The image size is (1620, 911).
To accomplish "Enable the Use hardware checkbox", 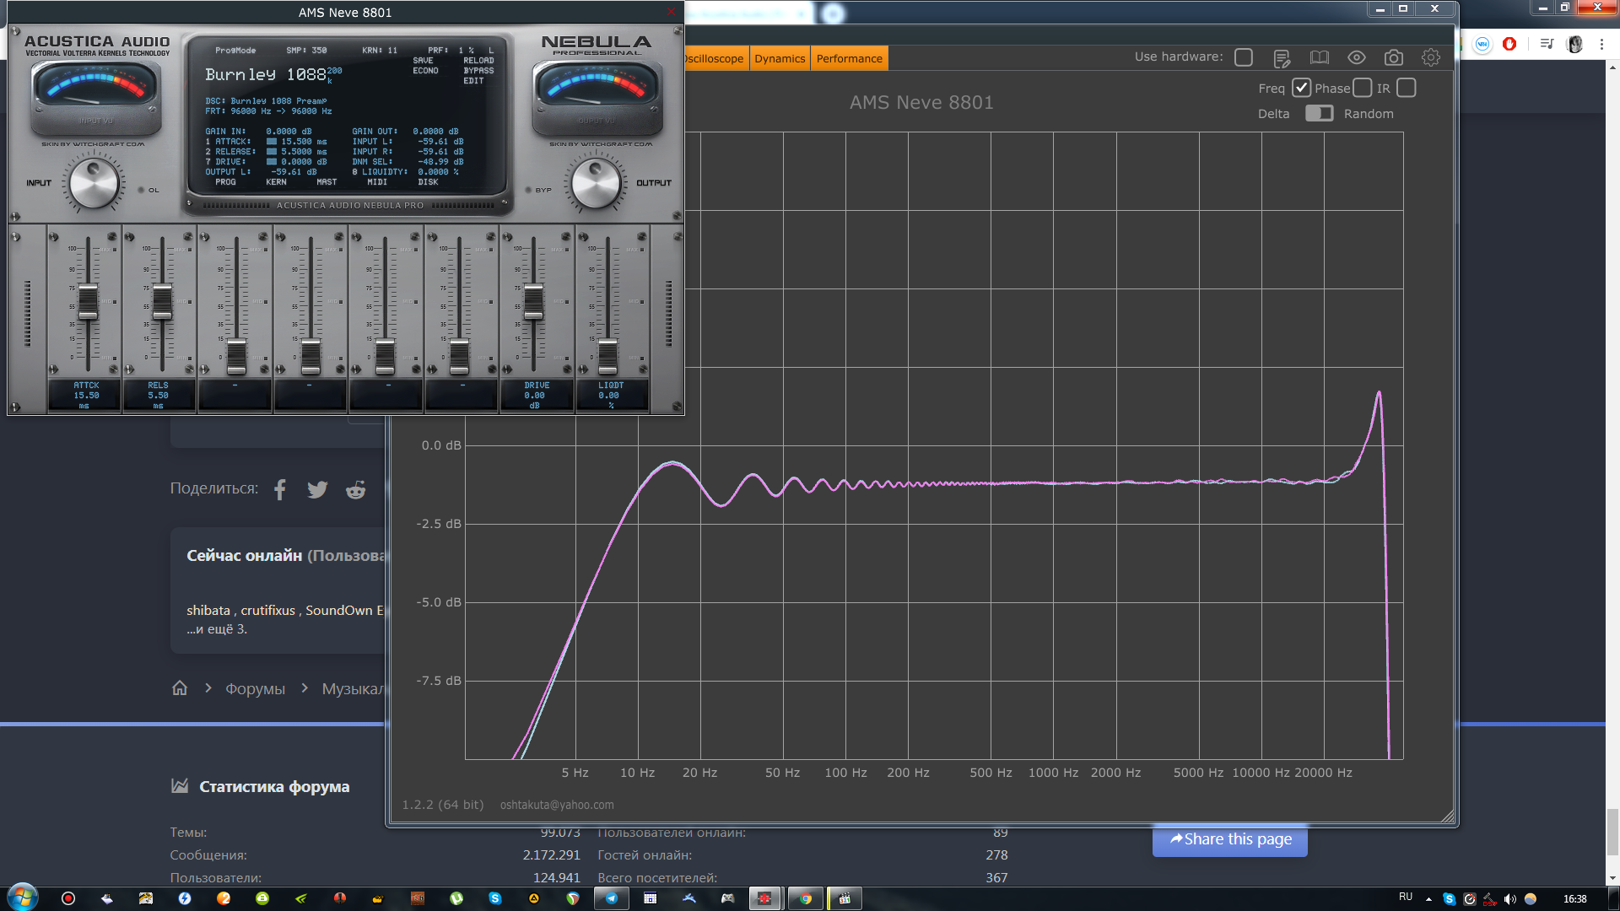I will [x=1243, y=57].
